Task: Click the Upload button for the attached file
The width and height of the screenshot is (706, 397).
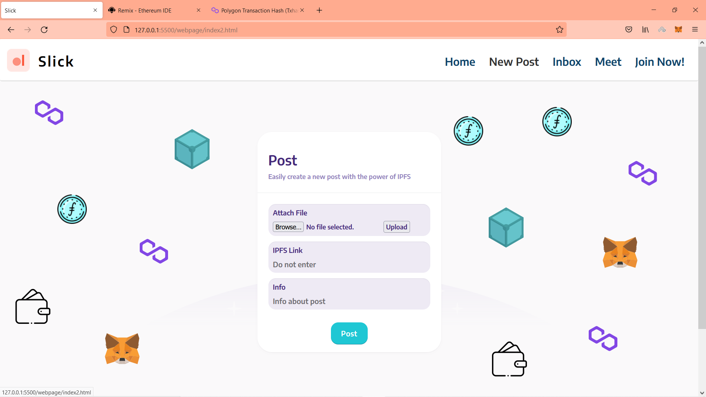Action: click(x=396, y=227)
